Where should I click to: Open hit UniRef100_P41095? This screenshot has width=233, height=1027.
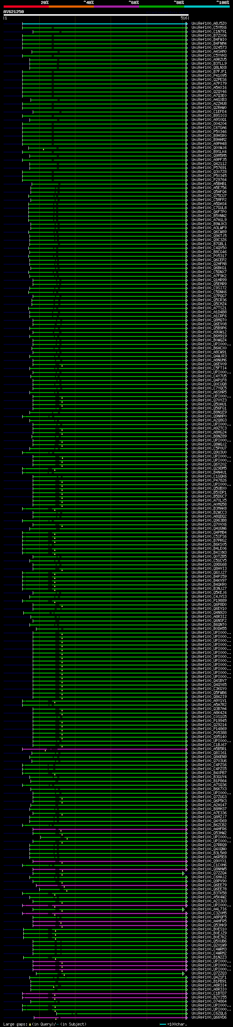point(209,75)
